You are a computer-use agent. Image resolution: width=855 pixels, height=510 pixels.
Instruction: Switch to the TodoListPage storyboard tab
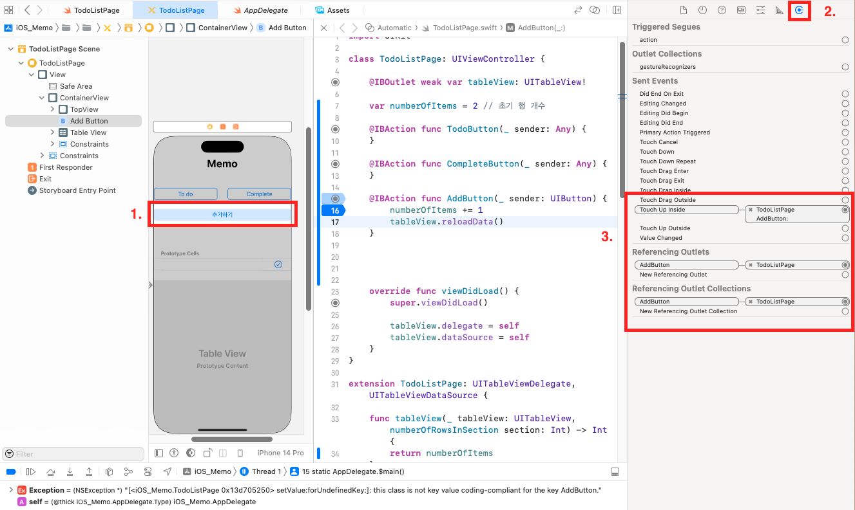tap(175, 10)
